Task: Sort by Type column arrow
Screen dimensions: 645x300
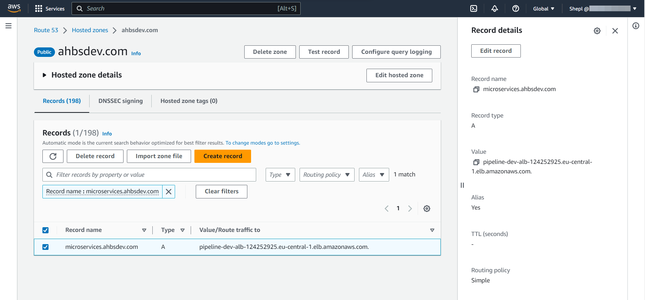Action: click(x=183, y=230)
